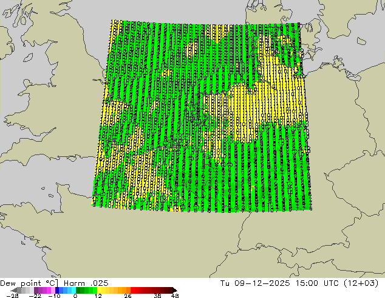
Task: Click the -10 legend scale value
Action: point(54,296)
